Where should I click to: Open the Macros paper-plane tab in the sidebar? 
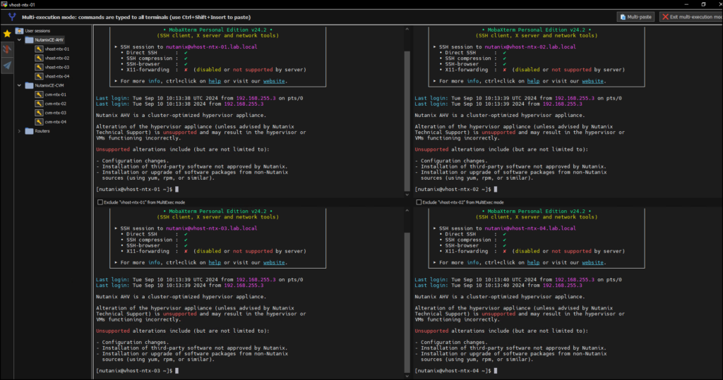click(x=7, y=66)
